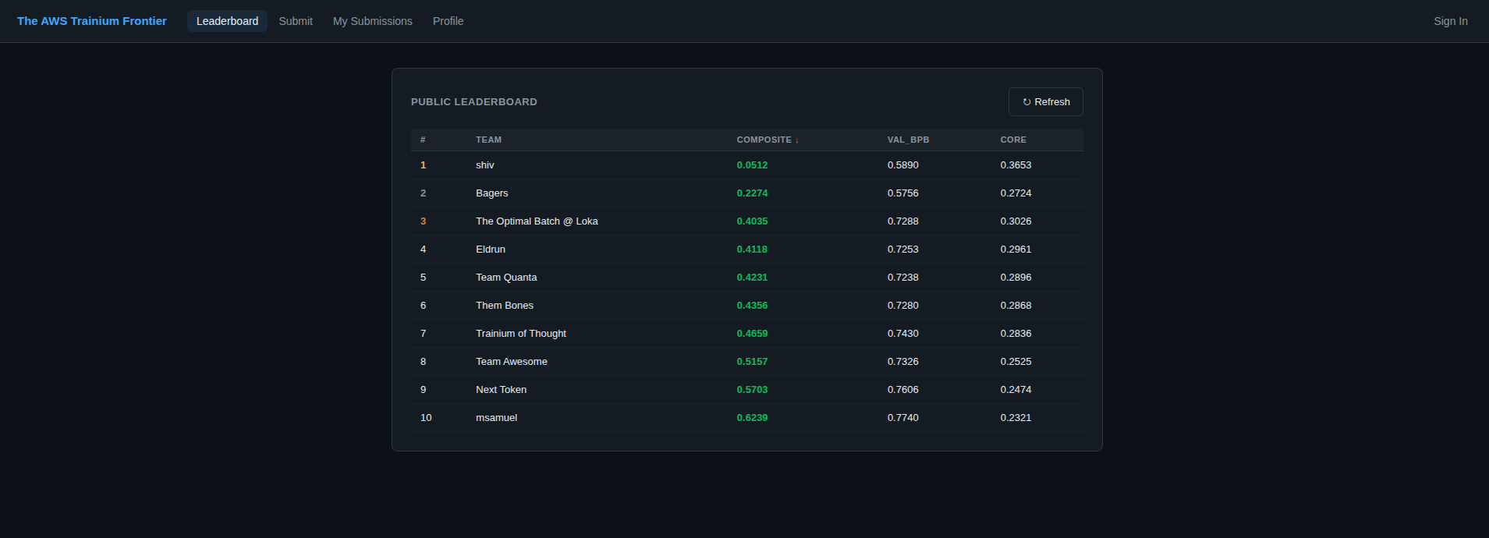Open the Leaderboard nav tab
The height and width of the screenshot is (538, 1489).
(227, 21)
